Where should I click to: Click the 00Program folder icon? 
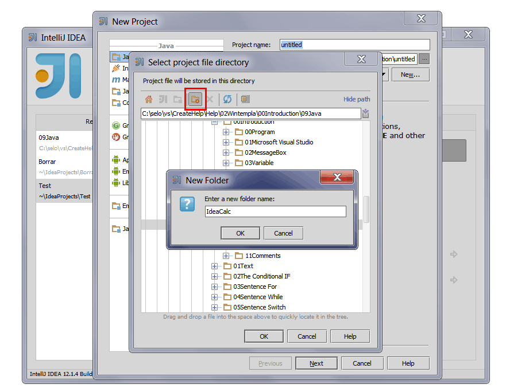click(x=239, y=132)
